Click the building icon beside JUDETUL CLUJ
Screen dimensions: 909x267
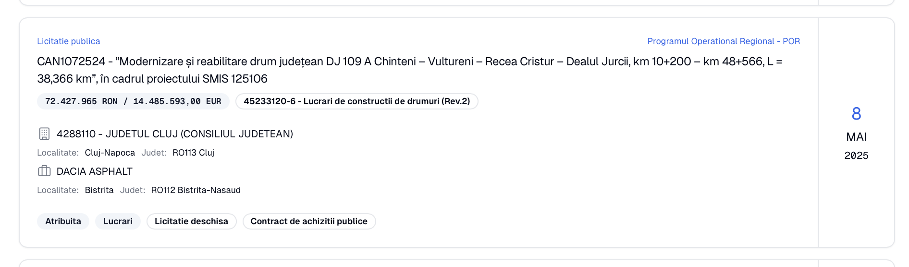[x=44, y=134]
